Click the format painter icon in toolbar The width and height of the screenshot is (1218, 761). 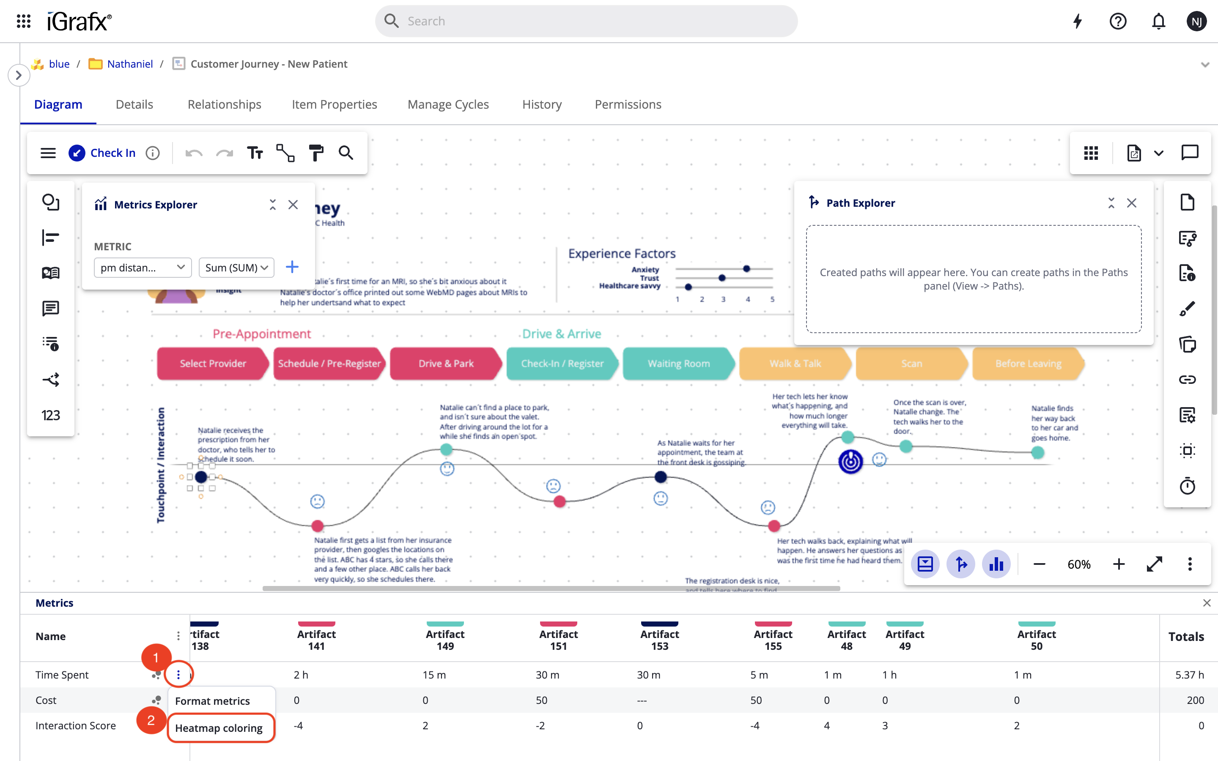coord(316,153)
